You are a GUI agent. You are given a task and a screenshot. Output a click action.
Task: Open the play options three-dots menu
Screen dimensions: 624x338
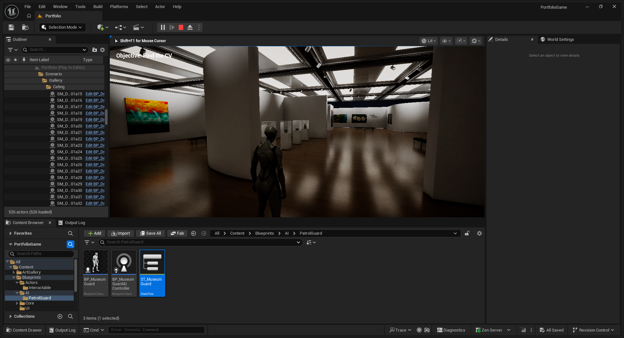199,27
